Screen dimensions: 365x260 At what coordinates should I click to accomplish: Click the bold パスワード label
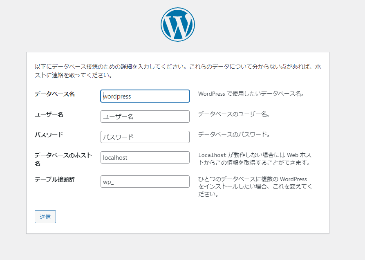click(49, 135)
